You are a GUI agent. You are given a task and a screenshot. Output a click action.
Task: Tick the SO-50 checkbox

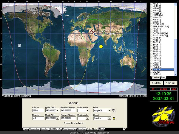151,52
